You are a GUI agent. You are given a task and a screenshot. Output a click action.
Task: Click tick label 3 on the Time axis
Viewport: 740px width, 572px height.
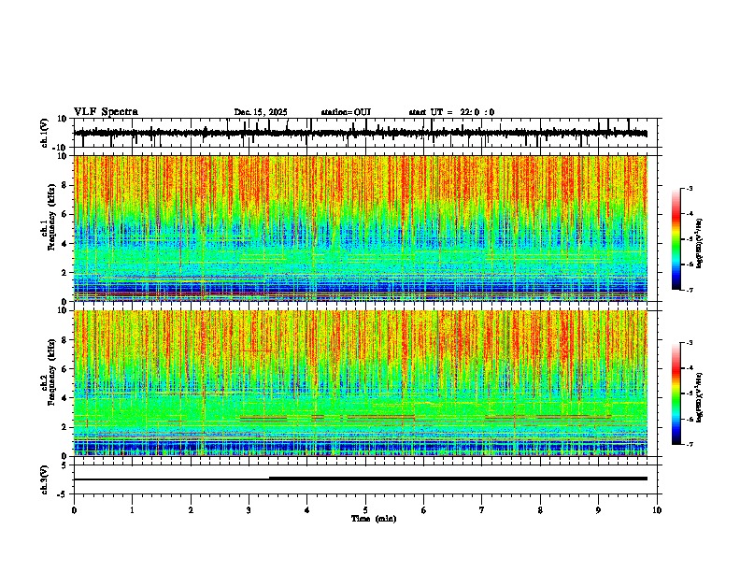coord(249,510)
